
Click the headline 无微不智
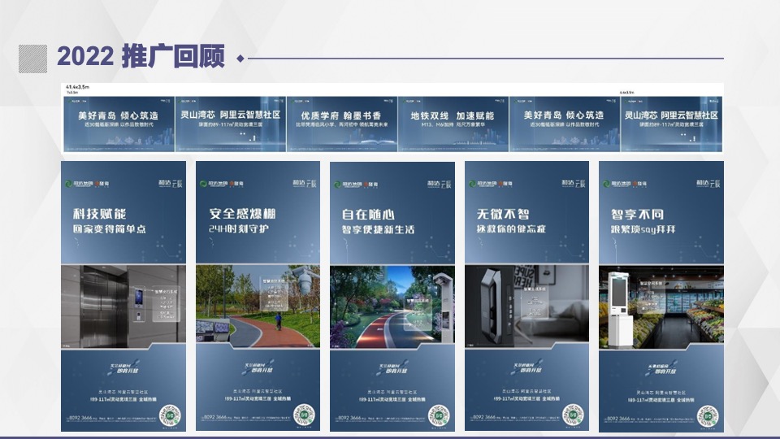503,214
